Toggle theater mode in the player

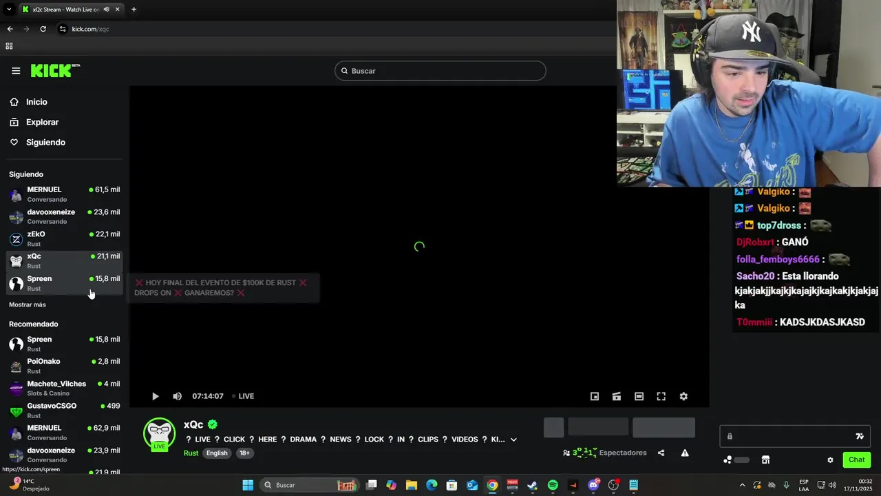point(639,396)
